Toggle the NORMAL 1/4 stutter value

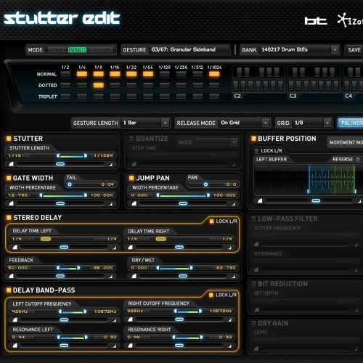(x=82, y=74)
